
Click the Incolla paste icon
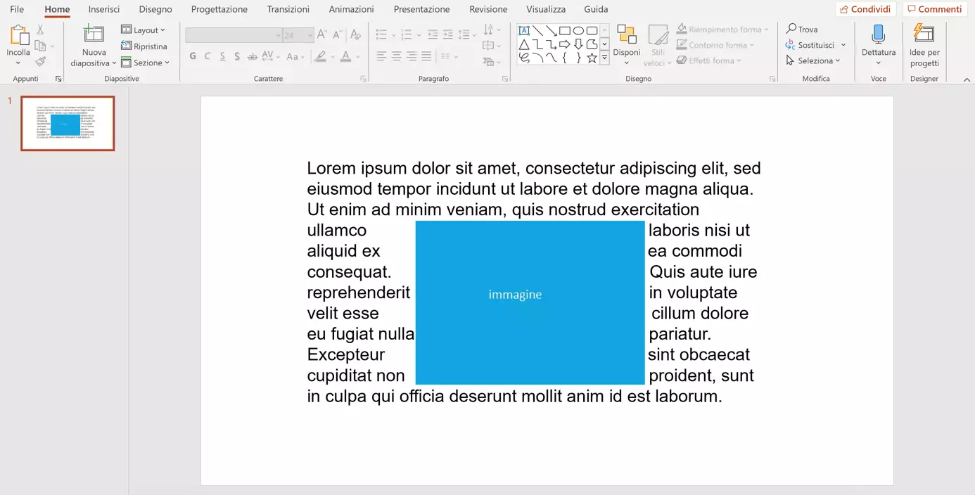point(18,35)
